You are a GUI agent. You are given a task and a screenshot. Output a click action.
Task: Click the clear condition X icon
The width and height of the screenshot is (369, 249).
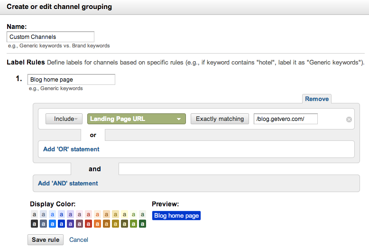point(349,120)
